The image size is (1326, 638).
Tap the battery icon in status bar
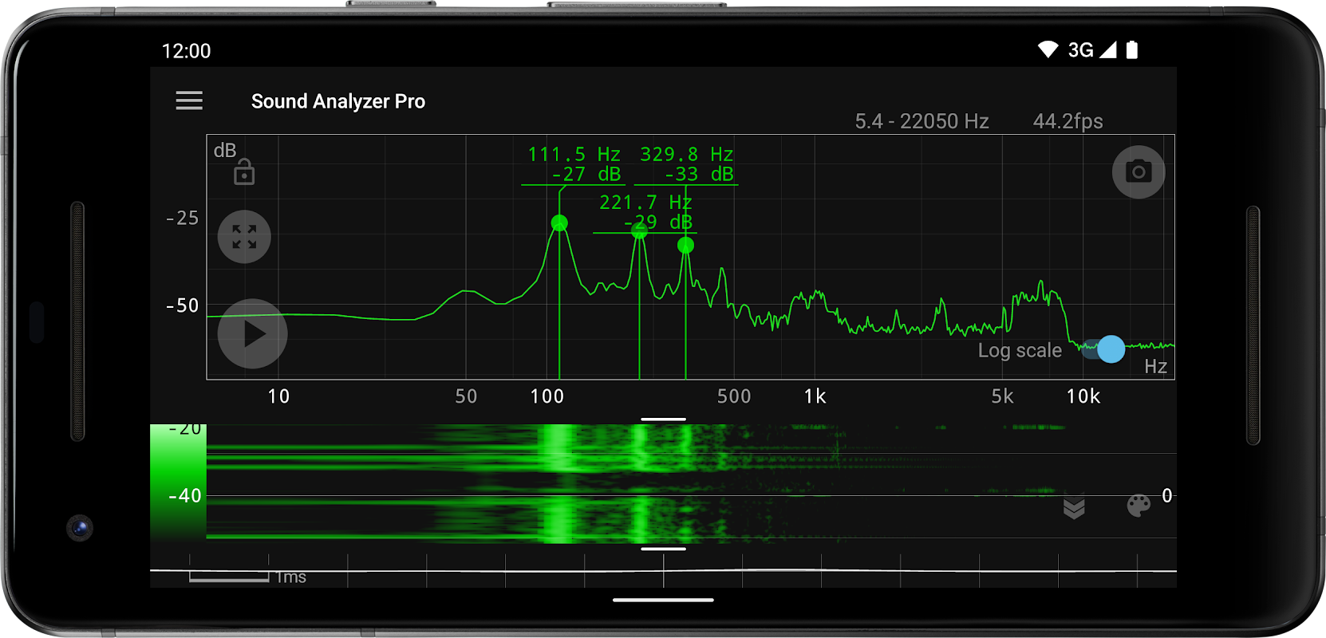pos(1131,50)
